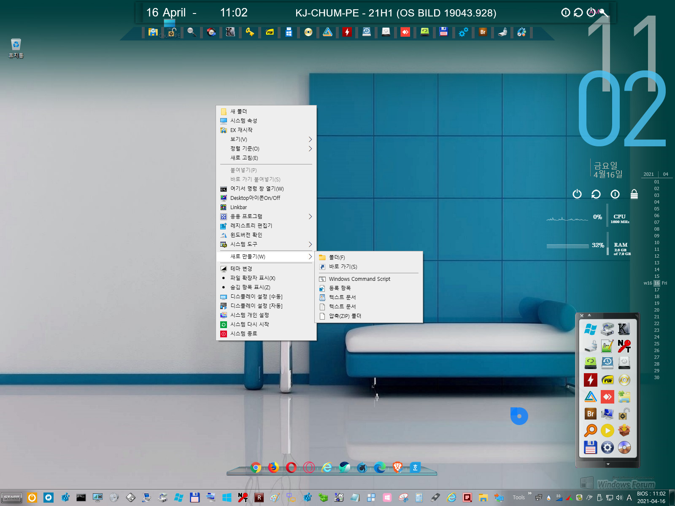Open command prompt icon in taskbar

pos(81,498)
